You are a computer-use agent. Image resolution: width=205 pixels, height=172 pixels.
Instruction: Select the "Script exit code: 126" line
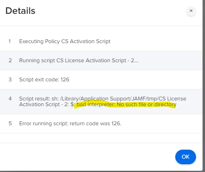click(x=44, y=80)
